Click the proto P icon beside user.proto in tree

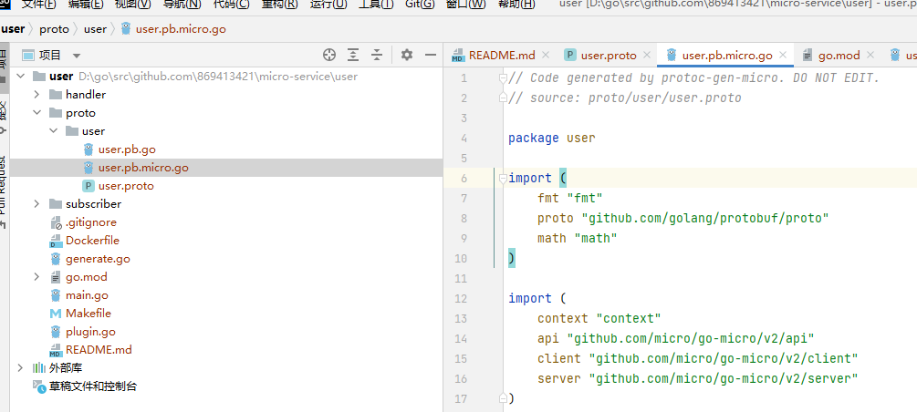[89, 186]
